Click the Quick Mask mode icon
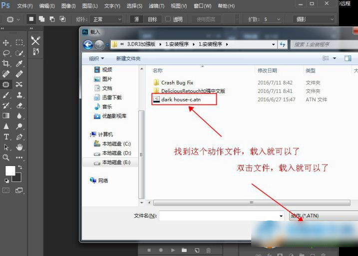Viewport: 358px width, 256px height. tap(5, 190)
